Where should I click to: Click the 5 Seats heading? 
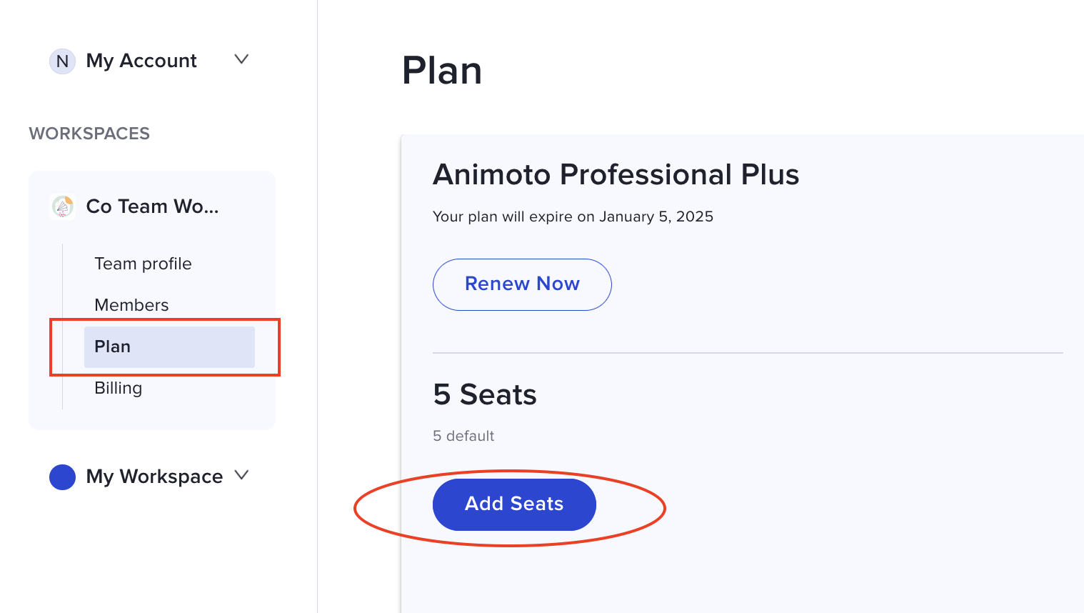pos(484,394)
